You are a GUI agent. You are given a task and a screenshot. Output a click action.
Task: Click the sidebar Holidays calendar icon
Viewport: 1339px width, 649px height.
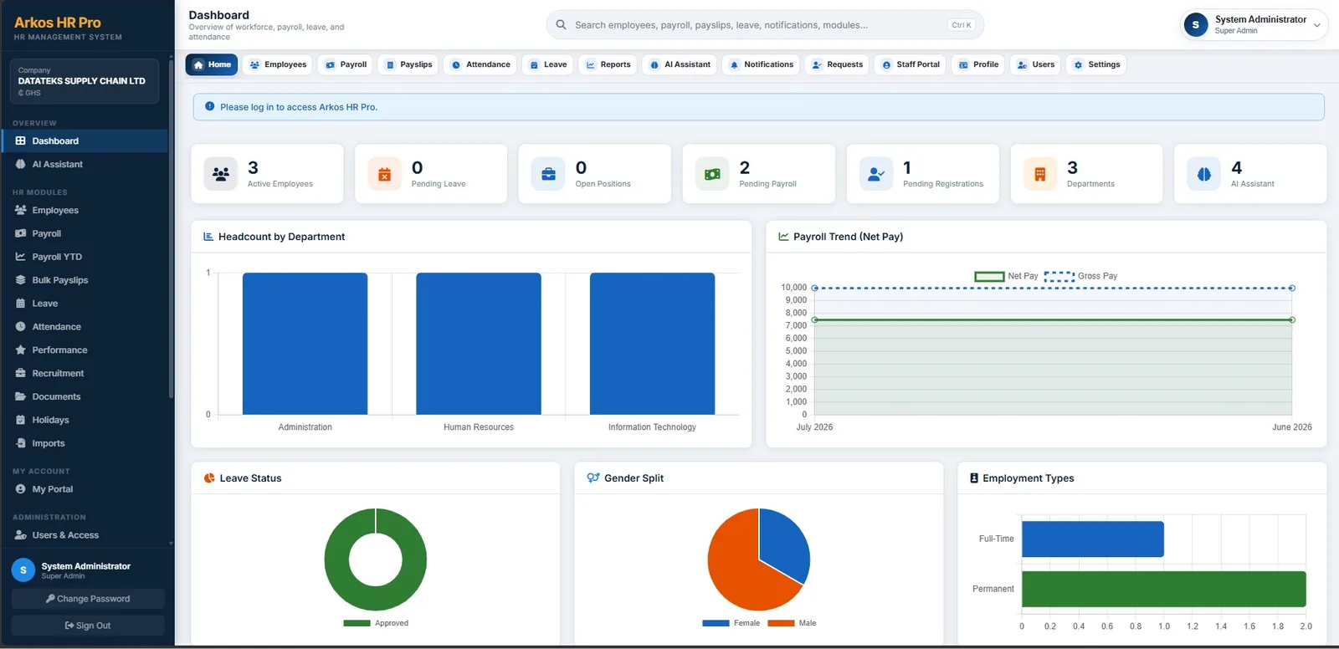[20, 420]
